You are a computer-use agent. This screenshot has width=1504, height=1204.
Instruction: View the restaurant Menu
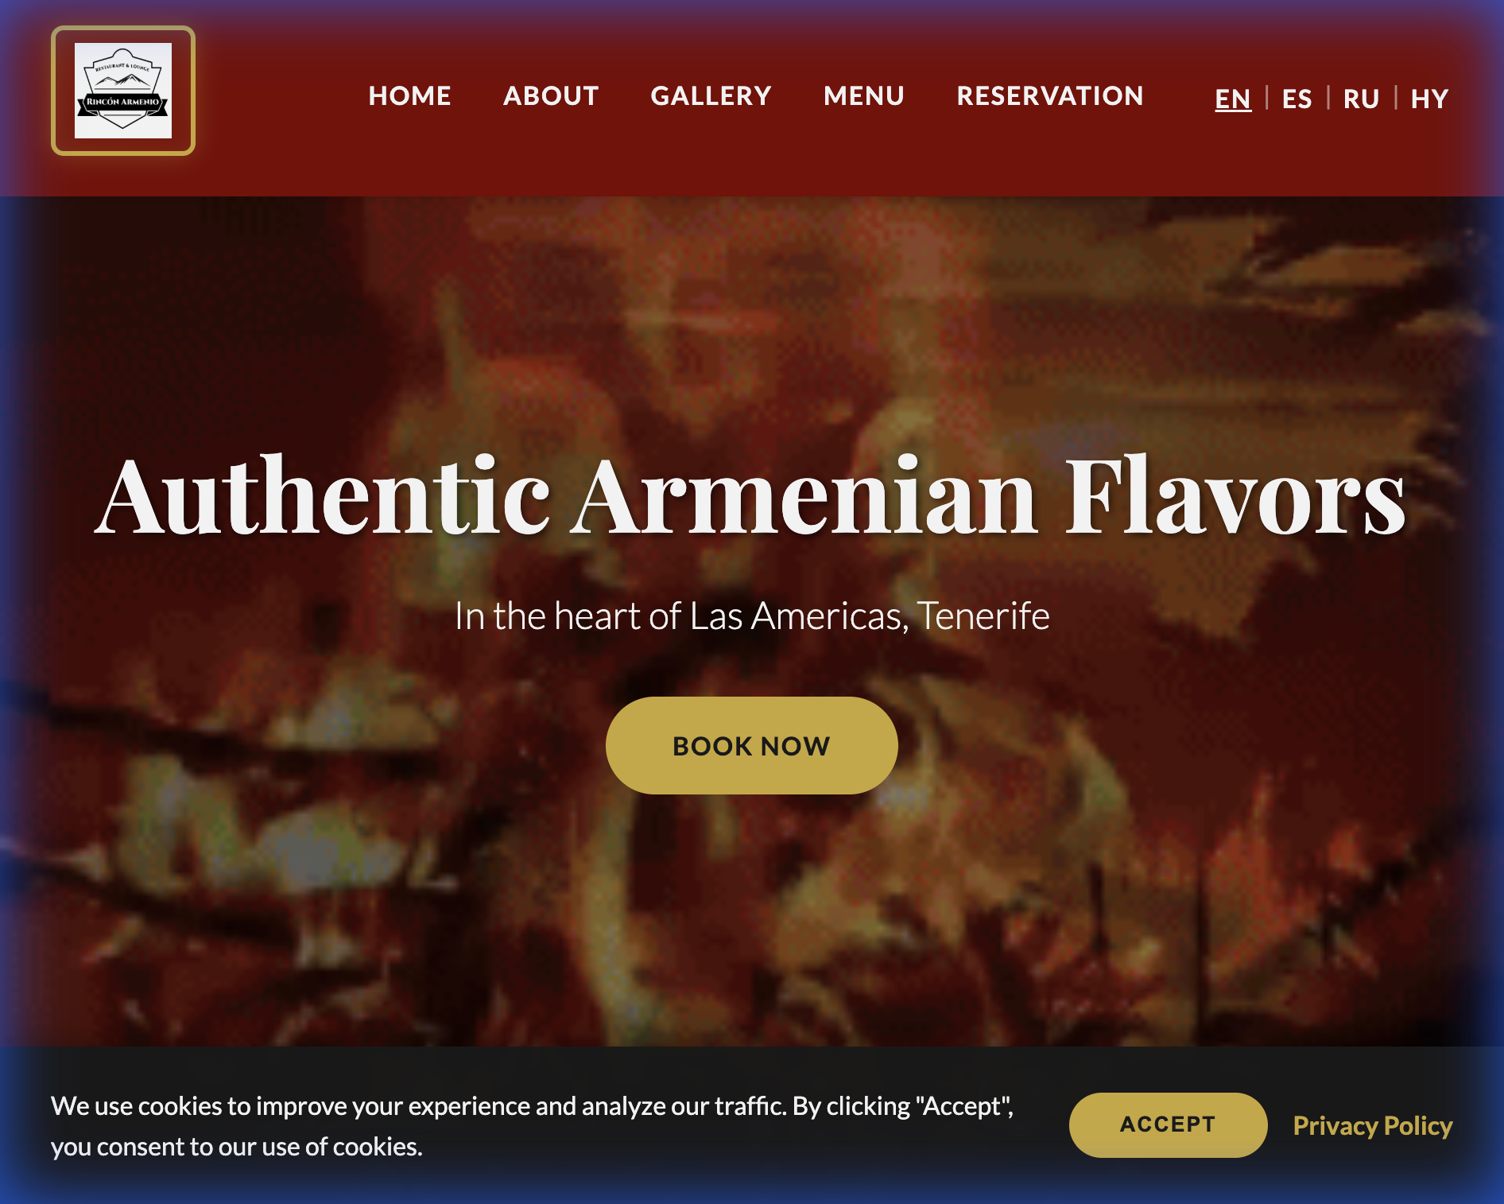(864, 96)
